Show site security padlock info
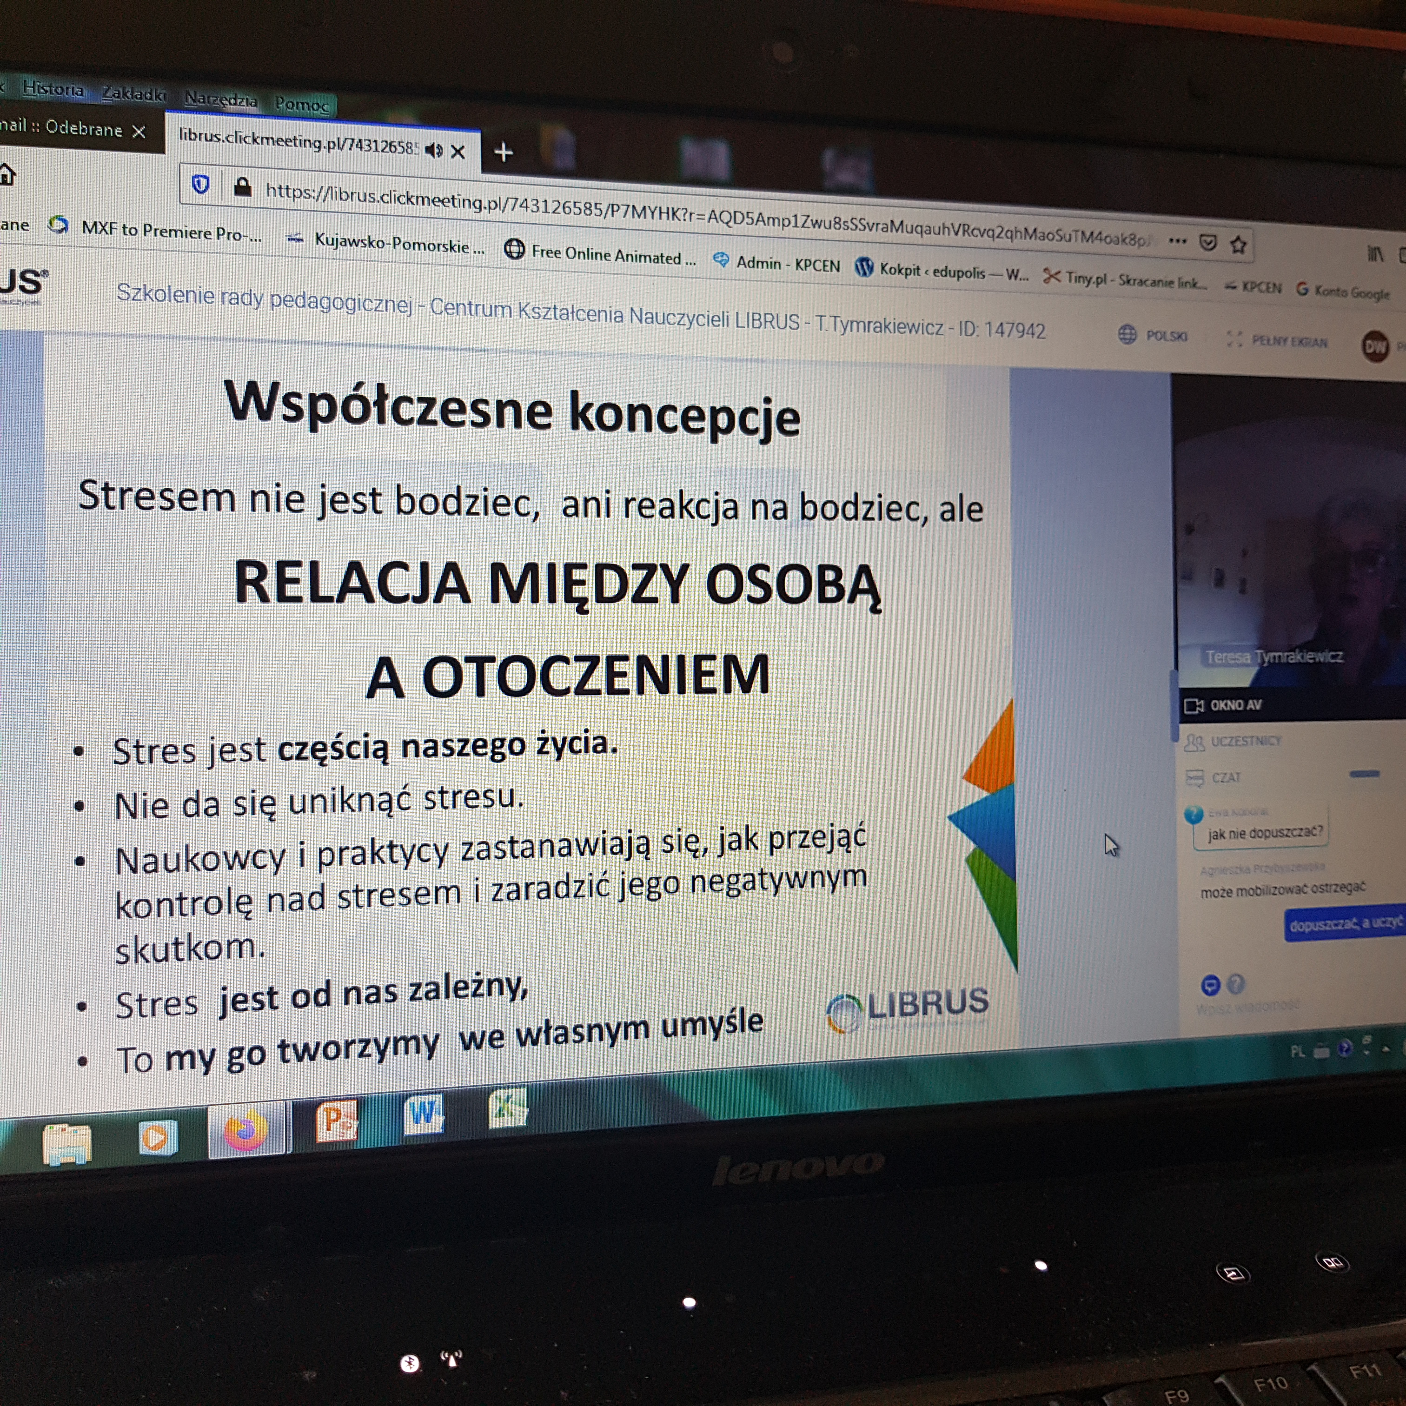 coord(242,188)
